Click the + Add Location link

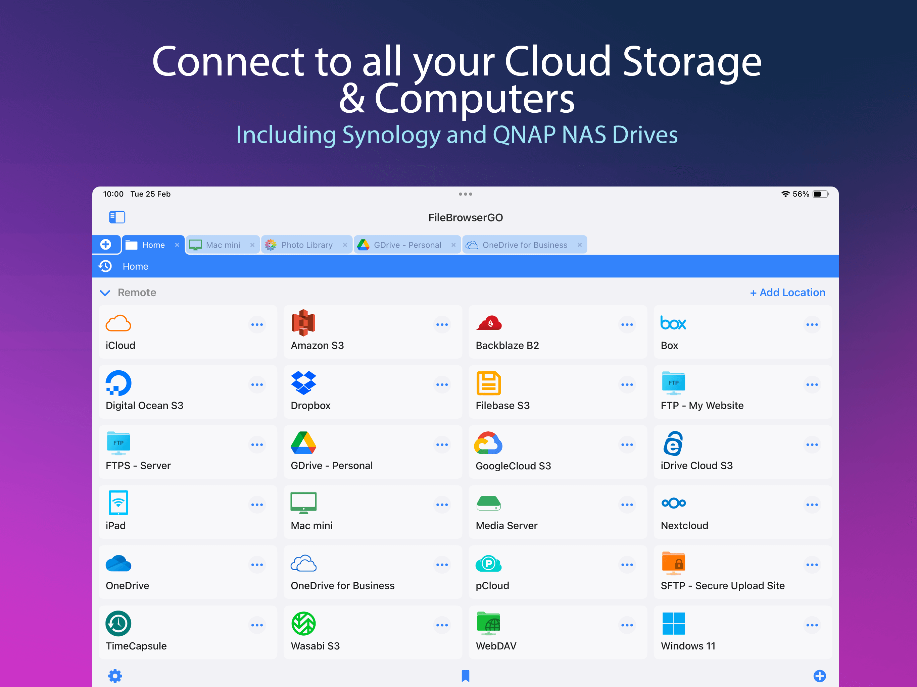point(787,293)
